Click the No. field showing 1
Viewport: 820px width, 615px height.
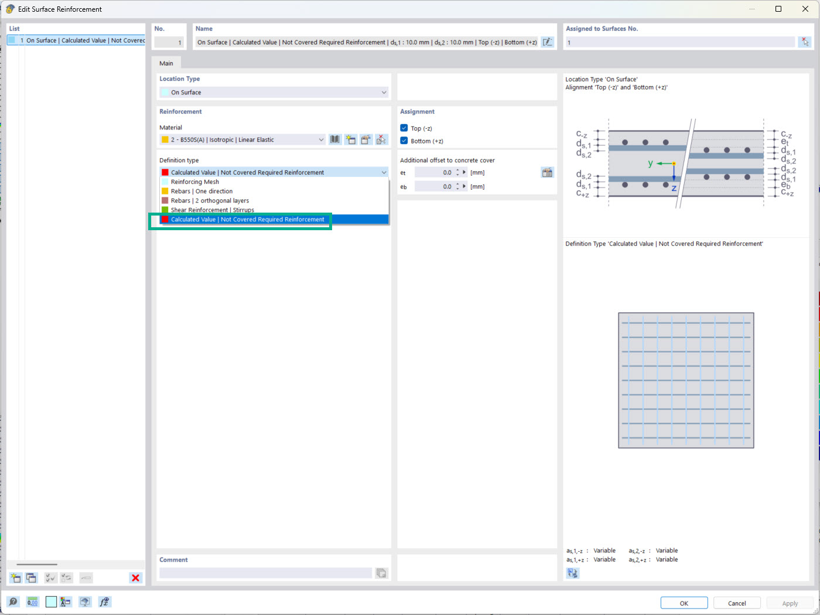[169, 42]
